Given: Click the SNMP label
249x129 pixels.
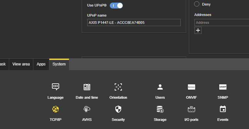Looking at the screenshot, I should [x=223, y=97].
